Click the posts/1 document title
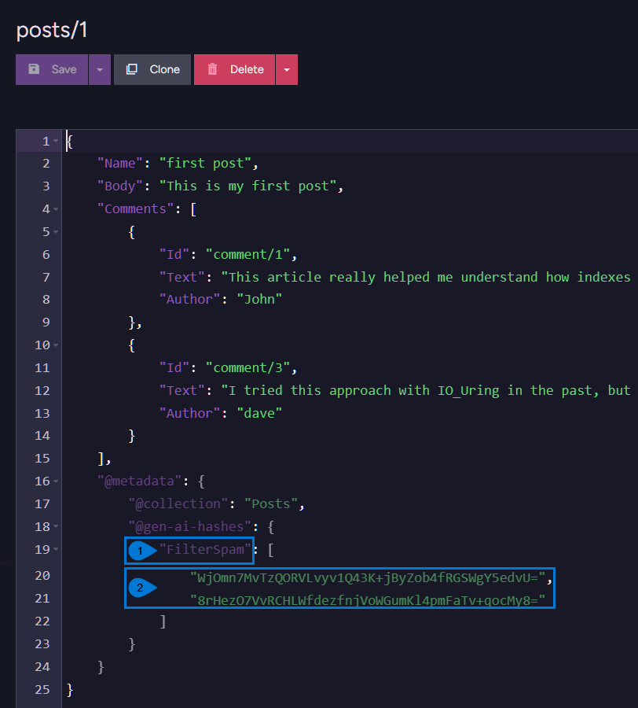The height and width of the screenshot is (708, 638). (x=52, y=30)
